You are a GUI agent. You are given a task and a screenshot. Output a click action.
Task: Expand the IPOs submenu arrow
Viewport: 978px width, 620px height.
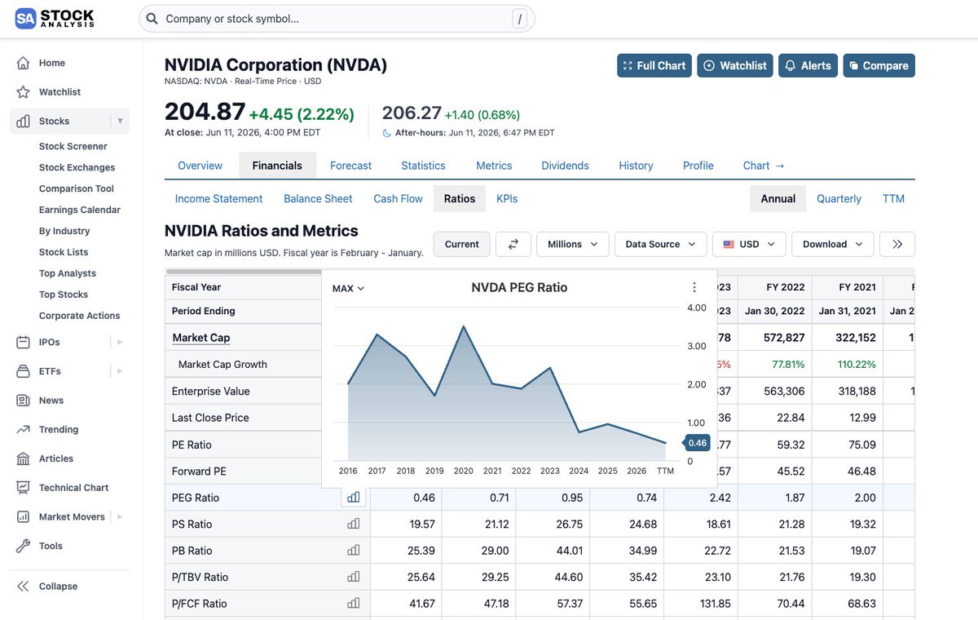(120, 342)
